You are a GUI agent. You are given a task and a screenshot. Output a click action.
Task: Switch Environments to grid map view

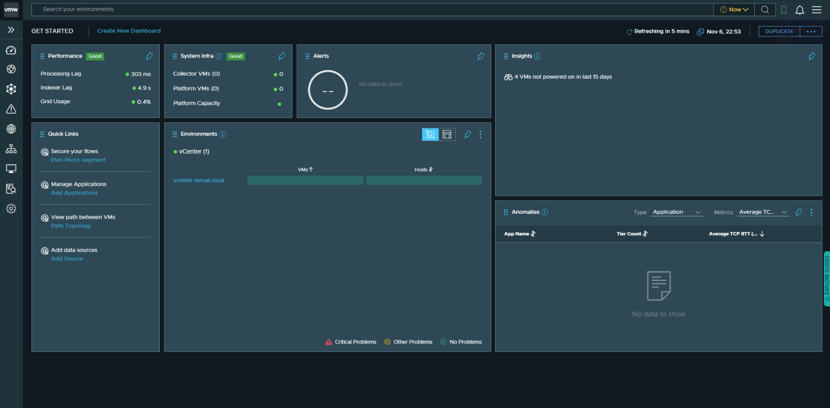coord(430,135)
